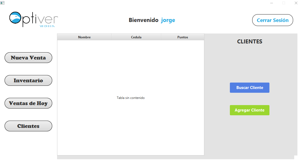Sort the table by the Nombre column
Screen dimensions: 302x167
[x=84, y=37]
